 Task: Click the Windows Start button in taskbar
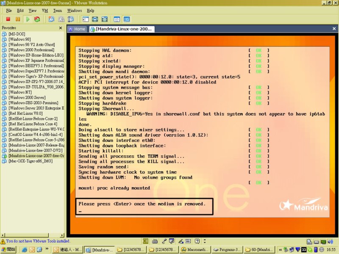tap(9, 250)
